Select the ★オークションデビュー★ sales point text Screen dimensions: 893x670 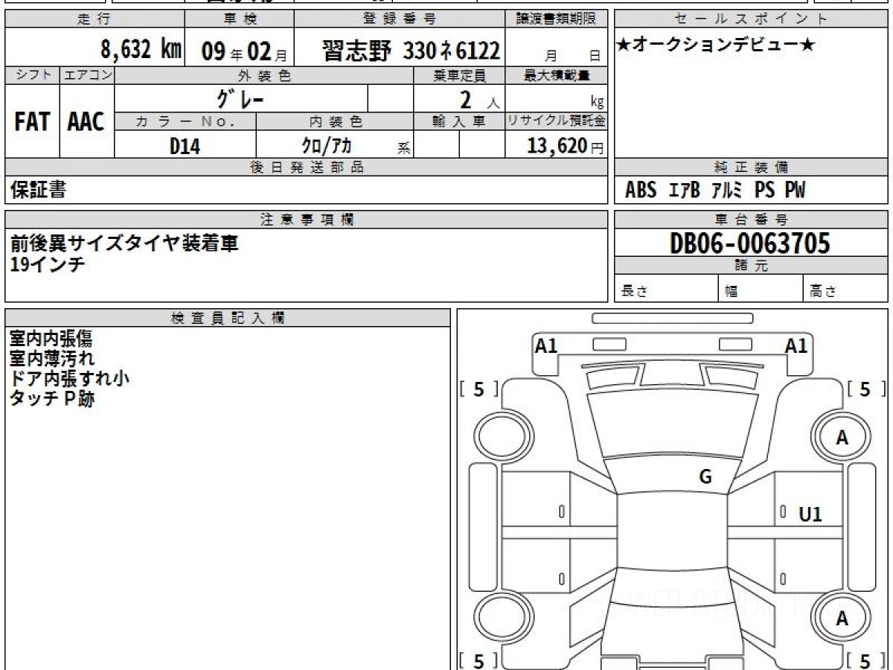point(716,46)
